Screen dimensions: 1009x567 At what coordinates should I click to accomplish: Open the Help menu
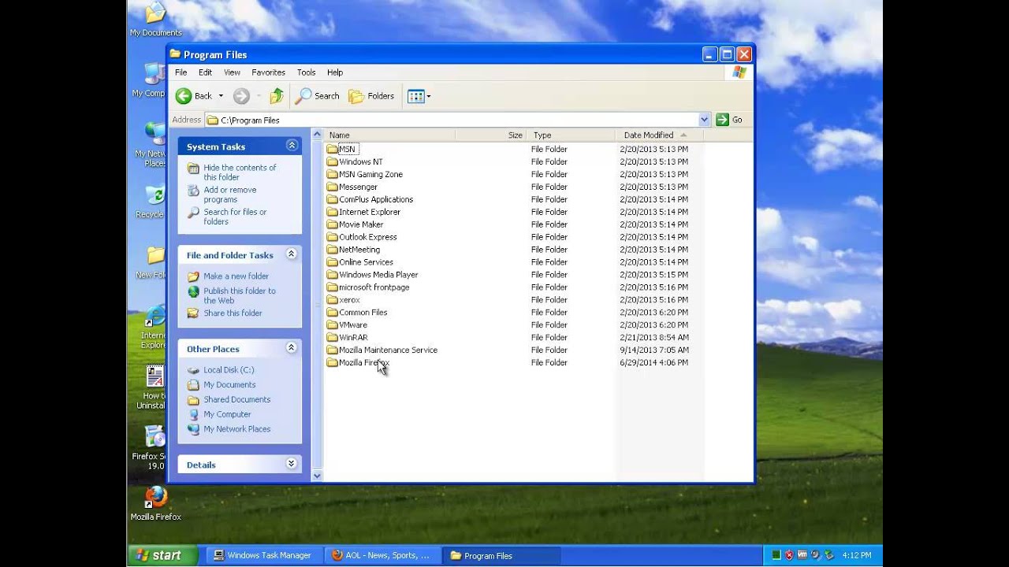pyautogui.click(x=335, y=72)
